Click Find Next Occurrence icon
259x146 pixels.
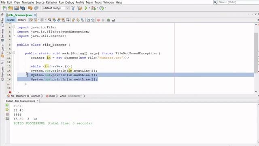click(59, 20)
